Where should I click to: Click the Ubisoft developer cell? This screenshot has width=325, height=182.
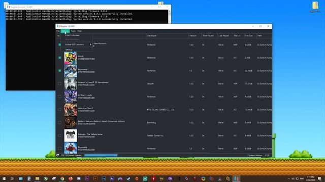pos(151,84)
